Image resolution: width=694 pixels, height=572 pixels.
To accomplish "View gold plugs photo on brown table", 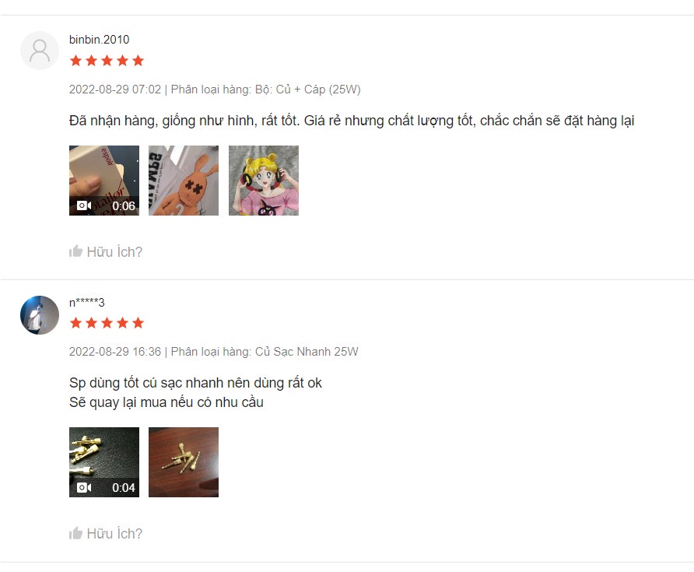I will coord(184,462).
